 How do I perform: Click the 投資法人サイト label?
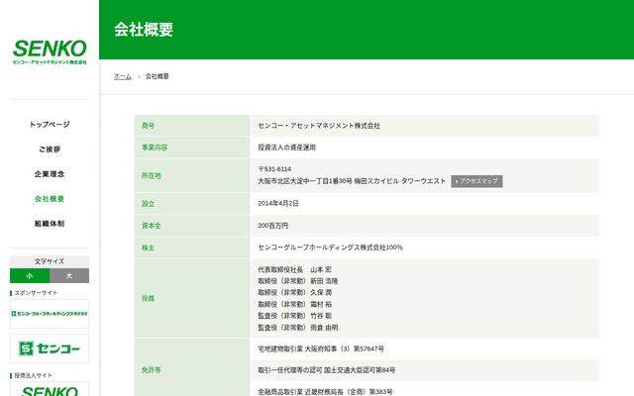point(33,375)
